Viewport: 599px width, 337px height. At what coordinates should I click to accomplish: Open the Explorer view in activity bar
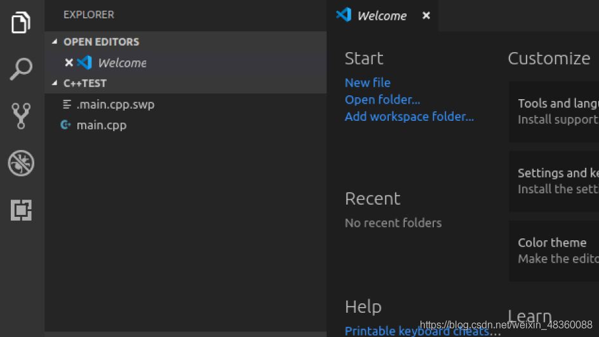tap(21, 22)
